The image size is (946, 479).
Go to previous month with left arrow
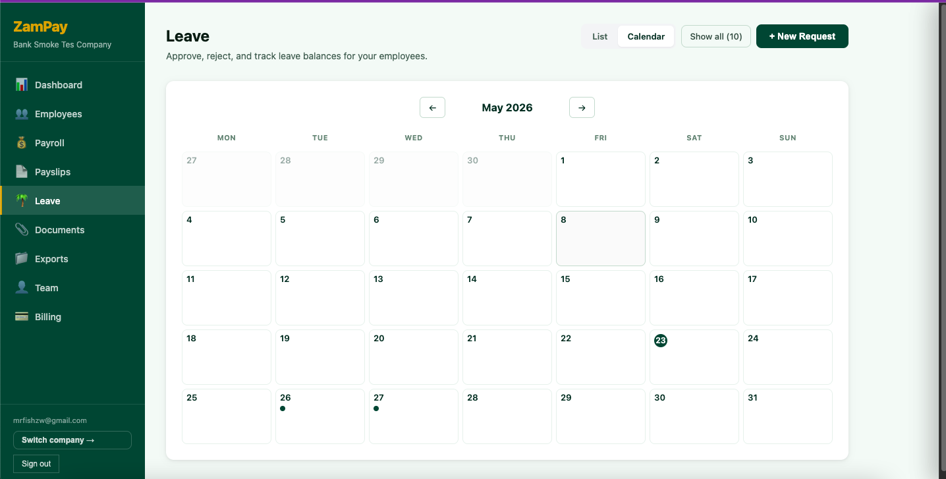(x=432, y=107)
